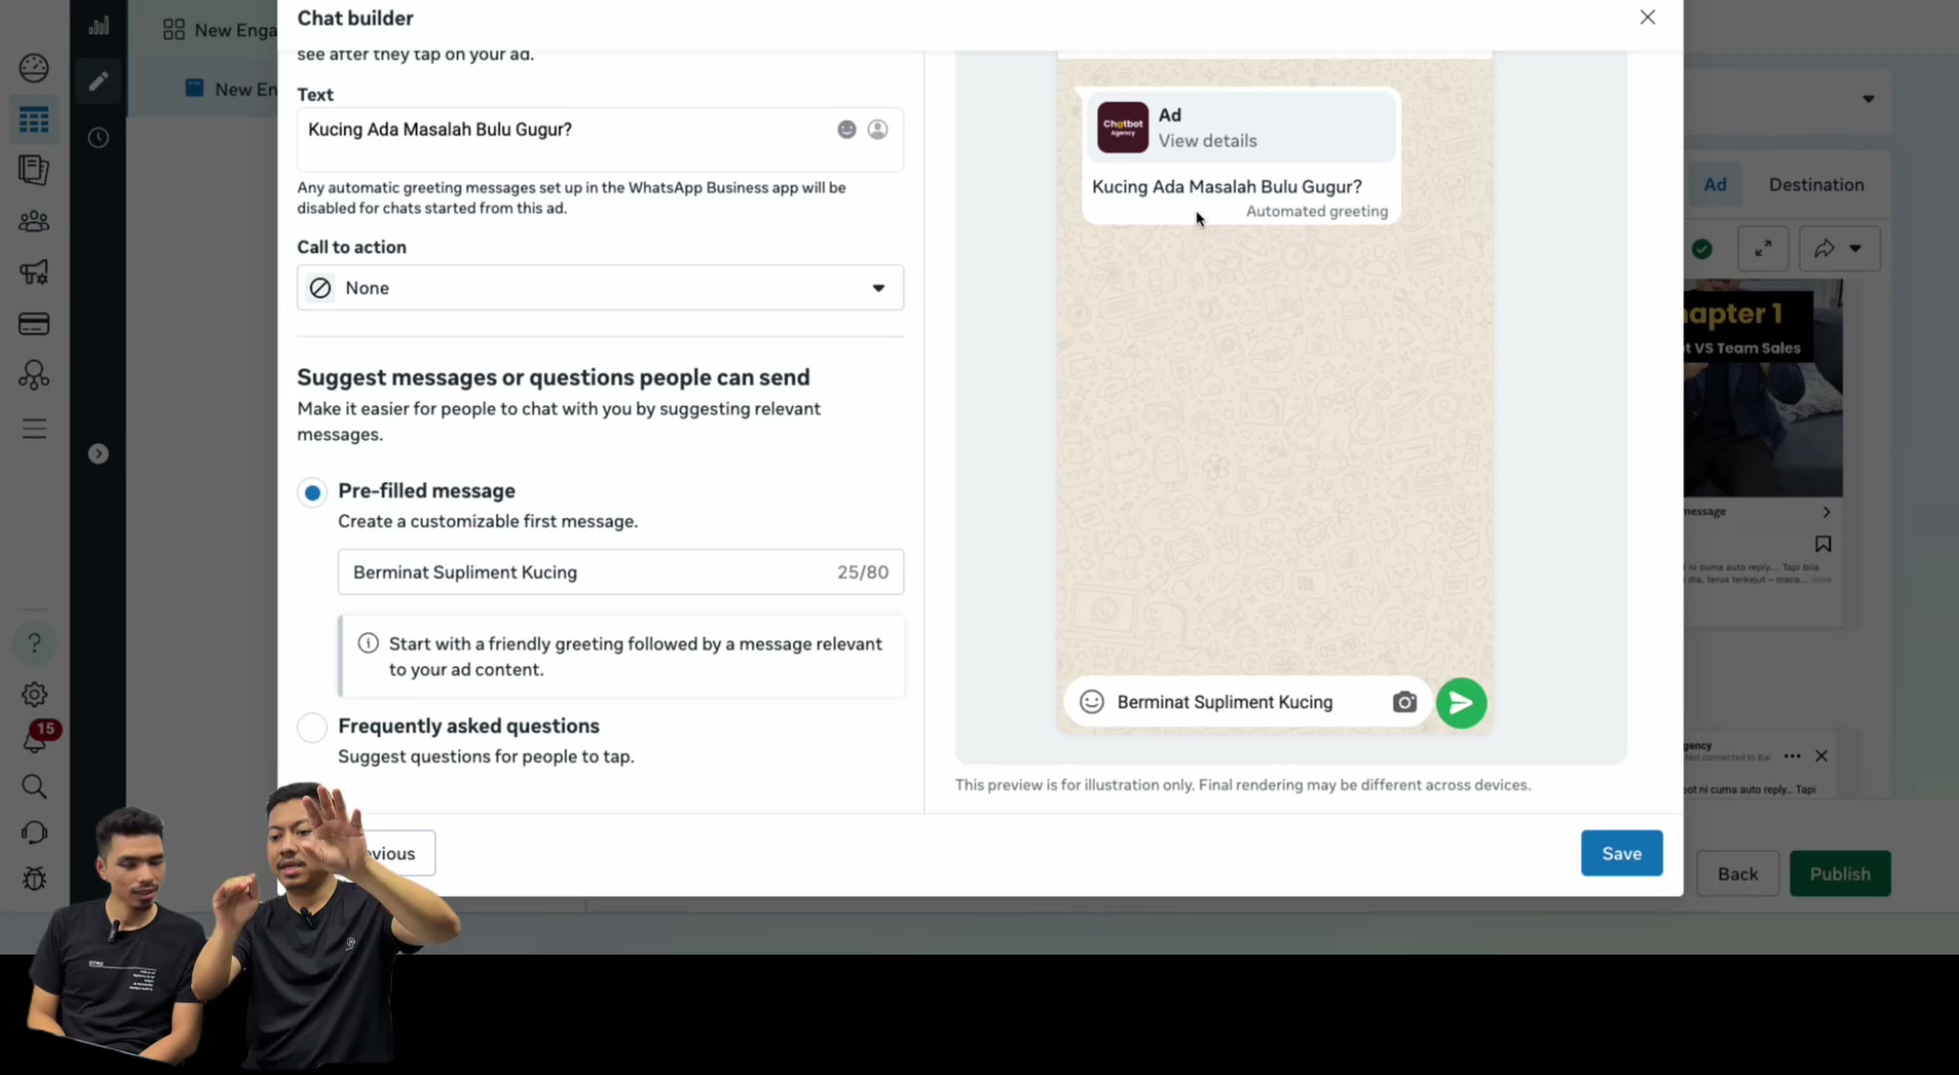Open the Billing card icon

point(34,323)
